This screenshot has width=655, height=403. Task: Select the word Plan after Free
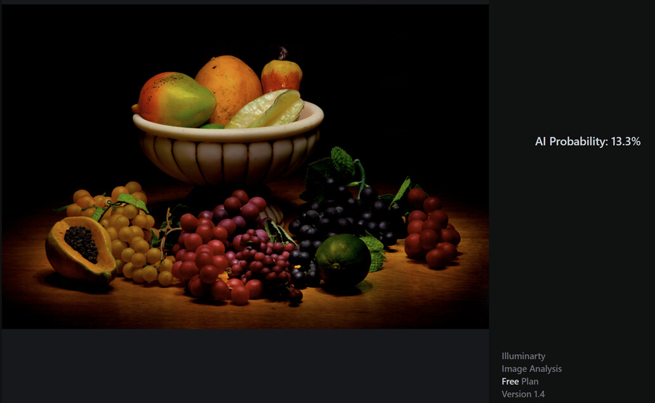[530, 381]
